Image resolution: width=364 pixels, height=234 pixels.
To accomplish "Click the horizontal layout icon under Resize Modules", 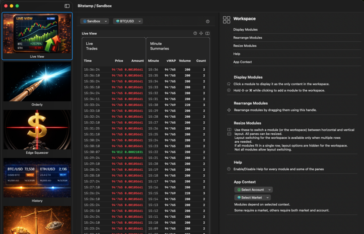I will [x=229, y=130].
